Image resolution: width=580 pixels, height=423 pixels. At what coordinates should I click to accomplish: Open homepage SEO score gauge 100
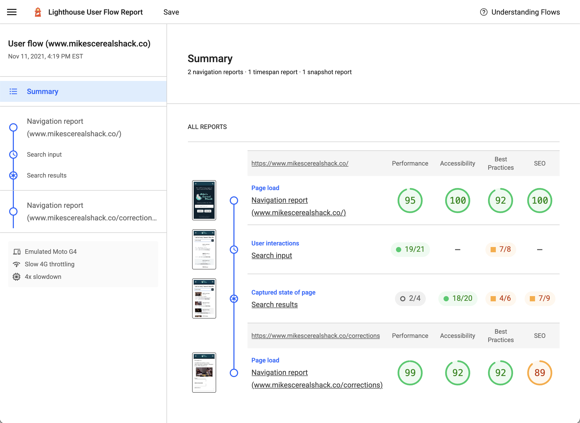pos(540,201)
